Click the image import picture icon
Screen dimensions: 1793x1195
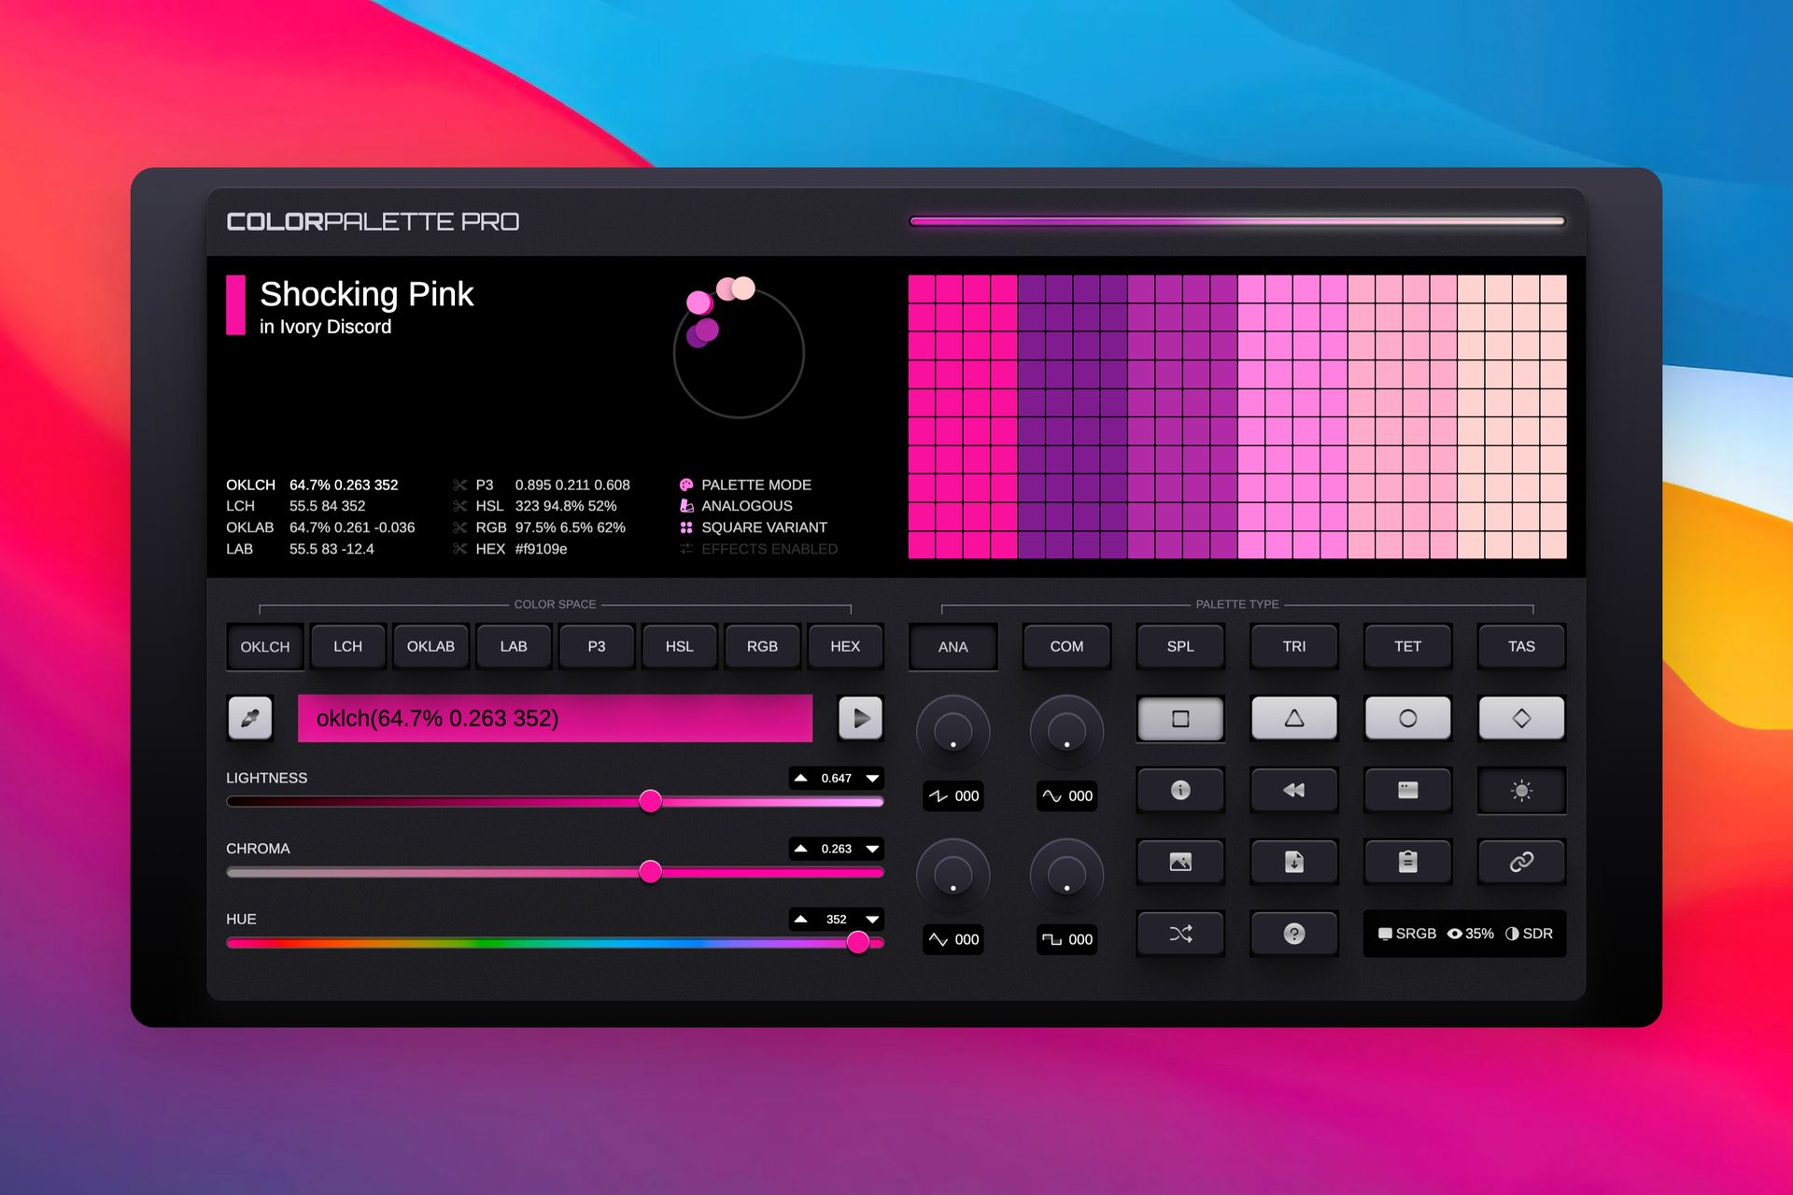(x=1180, y=862)
